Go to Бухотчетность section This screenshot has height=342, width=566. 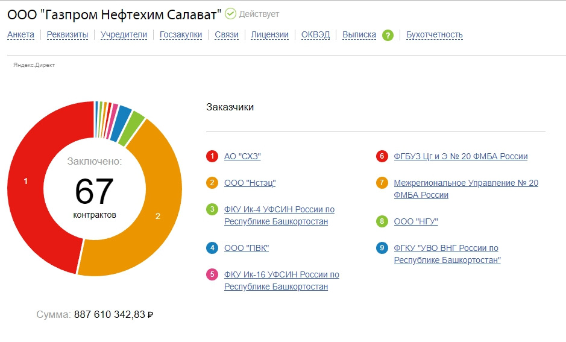point(434,34)
